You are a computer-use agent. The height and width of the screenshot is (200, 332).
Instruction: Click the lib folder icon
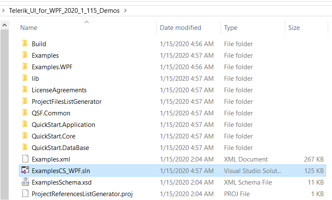pyautogui.click(x=25, y=78)
